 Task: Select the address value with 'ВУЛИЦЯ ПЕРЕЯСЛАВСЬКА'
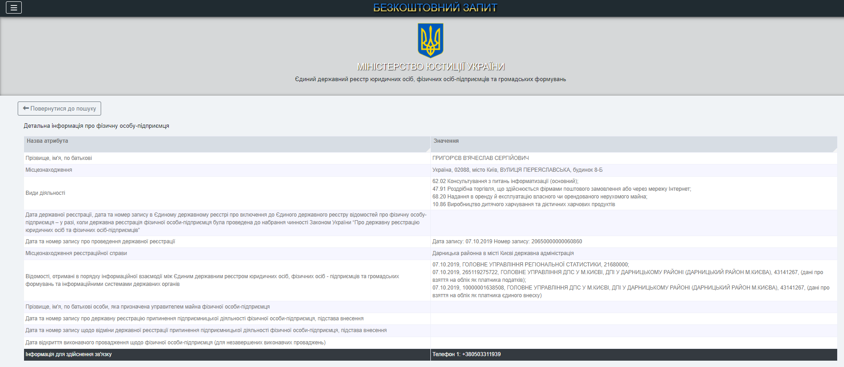(517, 170)
